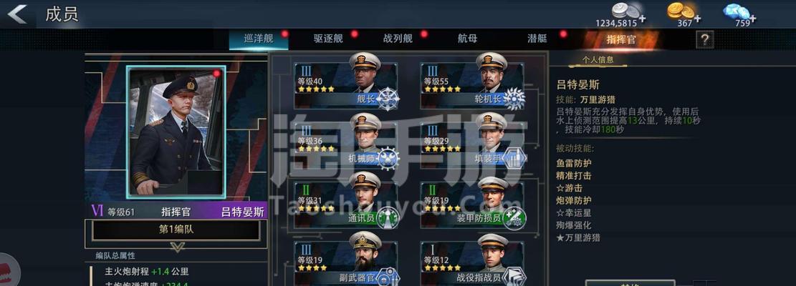
Task: Expand the 第1编队 fleet dropdown
Action: (176, 230)
